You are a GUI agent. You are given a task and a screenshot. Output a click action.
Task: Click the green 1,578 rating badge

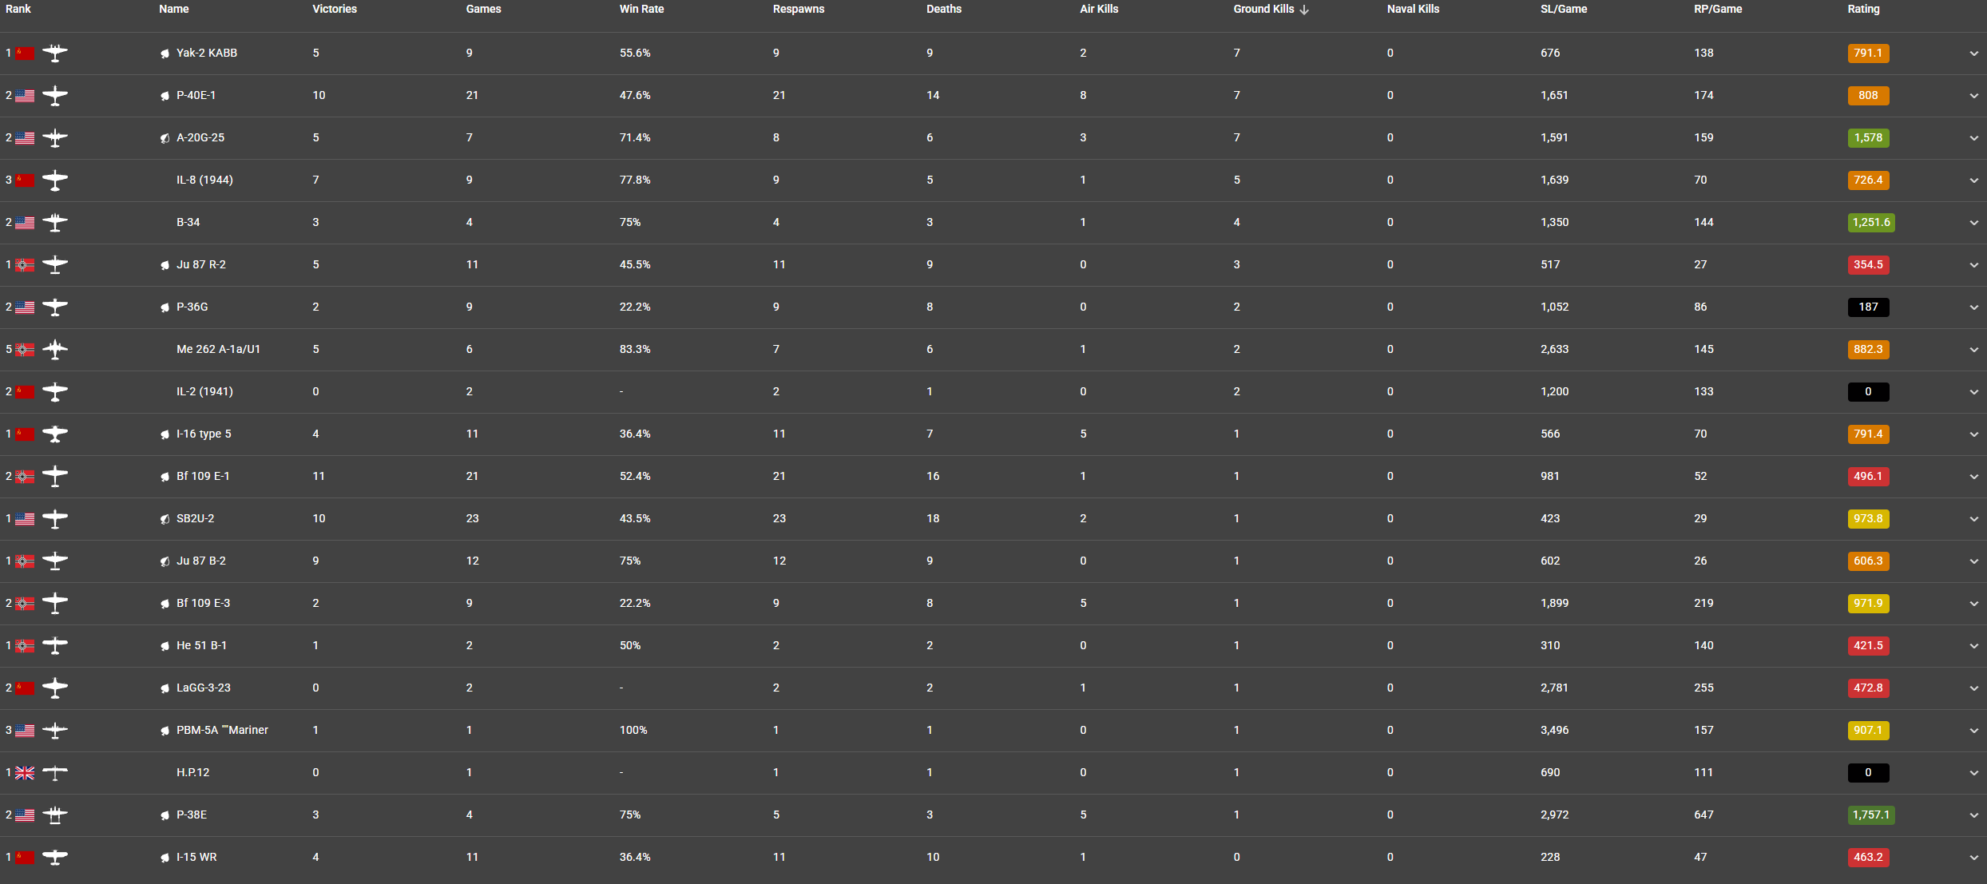coord(1868,138)
